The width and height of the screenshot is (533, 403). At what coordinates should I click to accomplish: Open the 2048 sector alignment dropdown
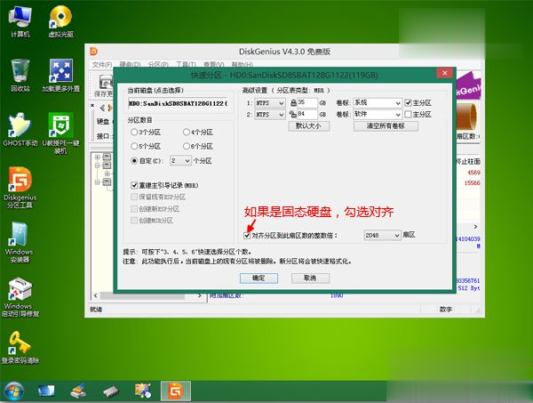click(382, 235)
